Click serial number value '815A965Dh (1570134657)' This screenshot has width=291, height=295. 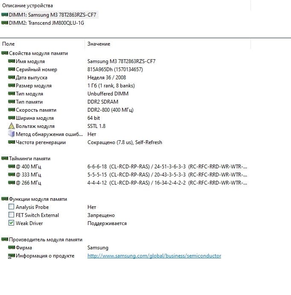click(115, 69)
